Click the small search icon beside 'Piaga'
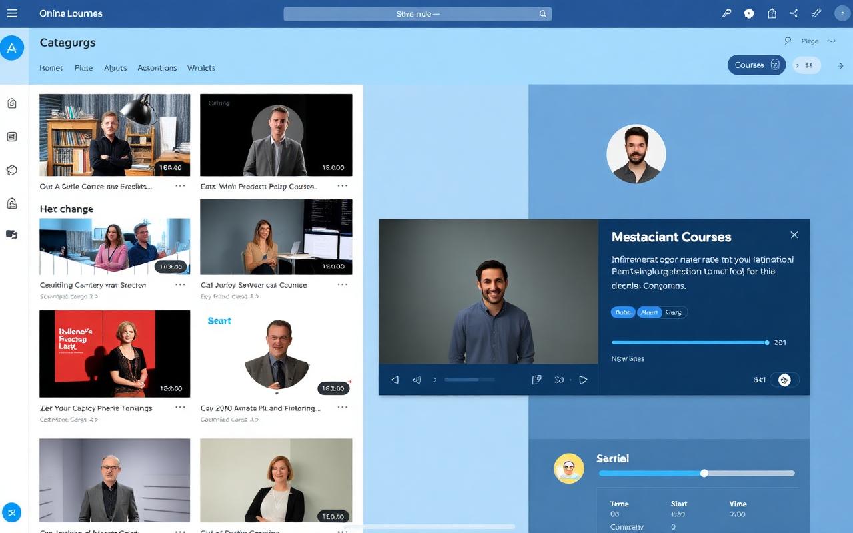This screenshot has width=853, height=533. [x=788, y=41]
